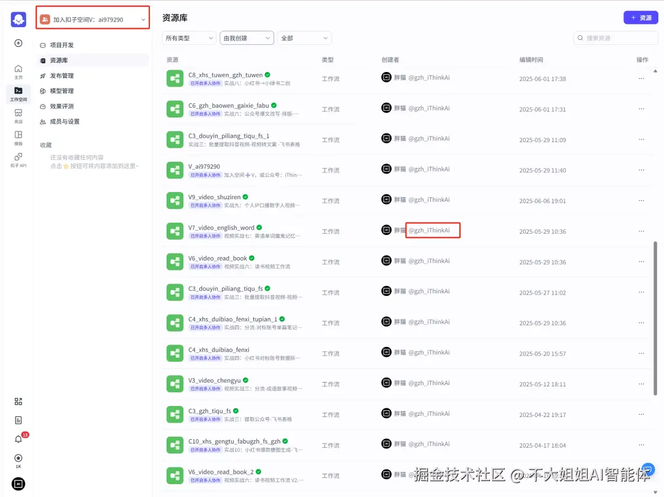Viewport: 664px width, 497px height.
Task: Expand the workspace selector ai979290
Action: [x=92, y=18]
